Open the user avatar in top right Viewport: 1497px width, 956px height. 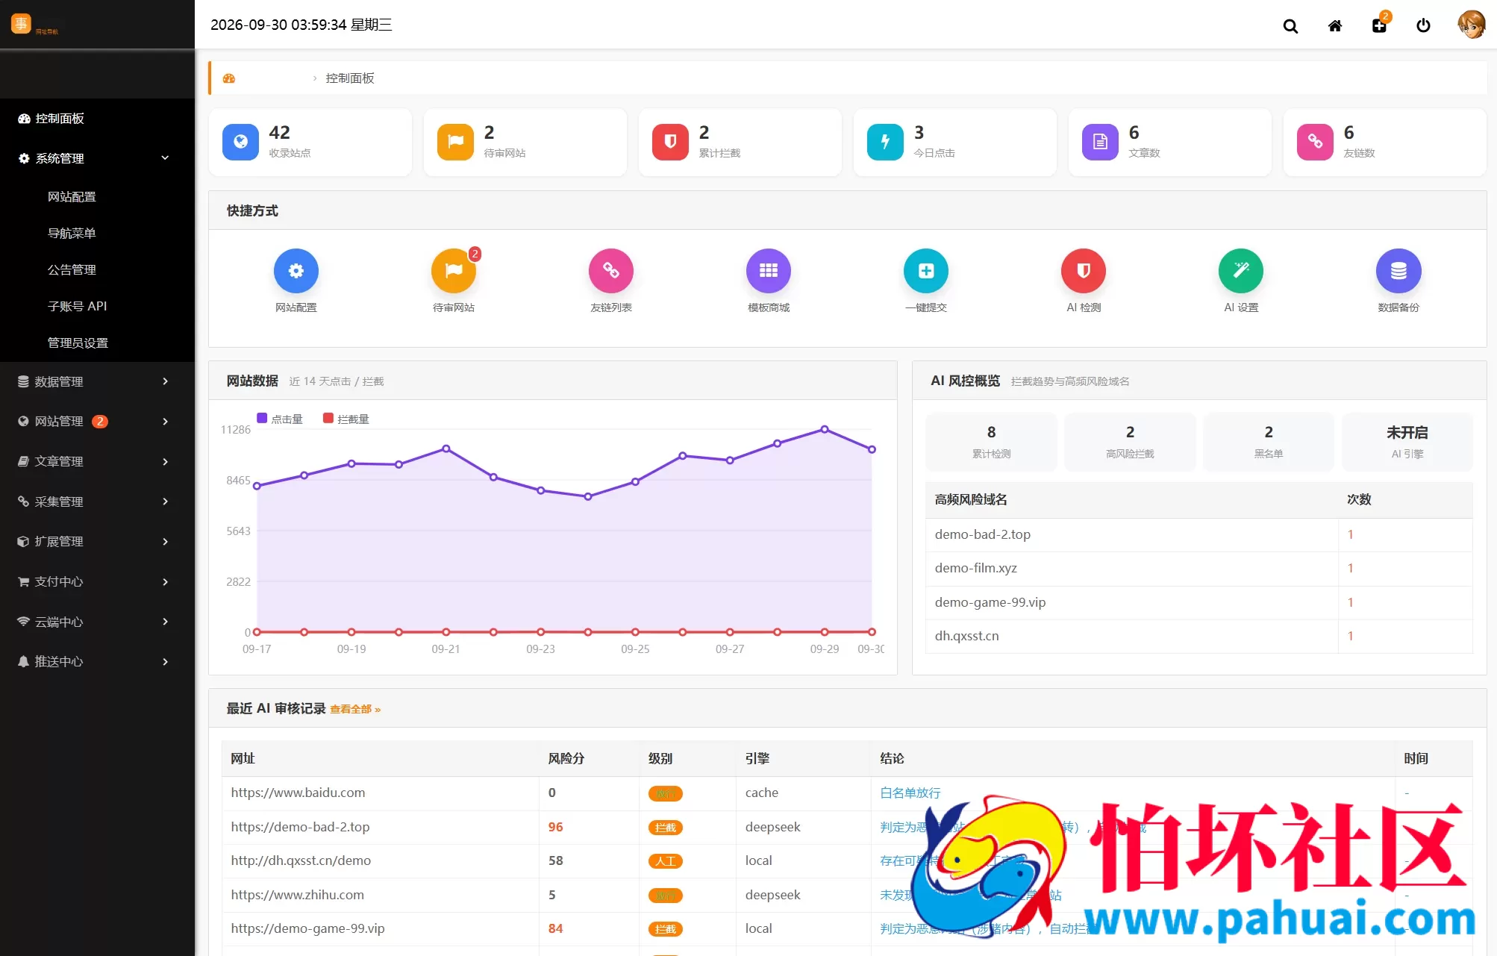point(1472,25)
